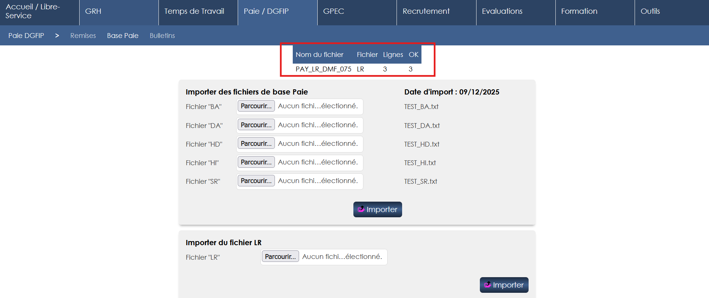Browse for the Fichier "SR" file
The image size is (709, 298).
pyautogui.click(x=256, y=181)
